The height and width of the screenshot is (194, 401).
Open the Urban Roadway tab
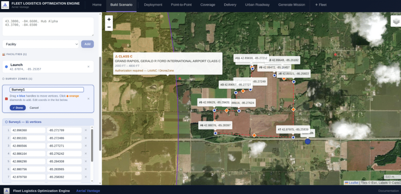click(x=257, y=5)
